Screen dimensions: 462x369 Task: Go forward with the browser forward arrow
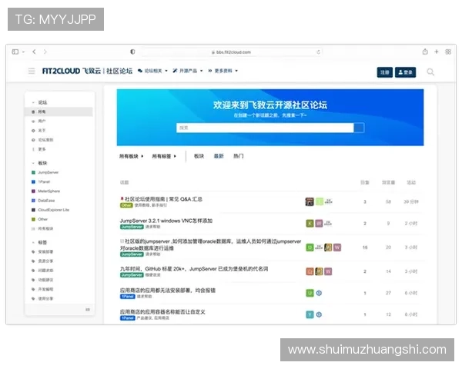point(45,52)
